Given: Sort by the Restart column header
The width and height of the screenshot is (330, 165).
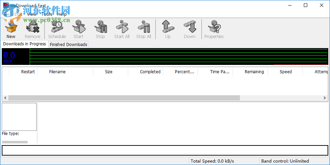Looking at the screenshot, I should [23, 72].
